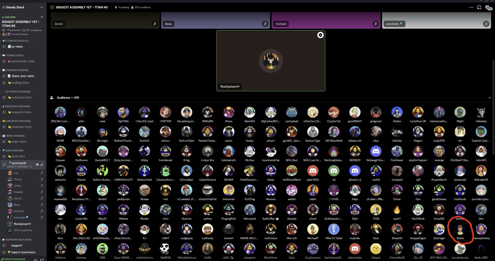Collapse the Audience section chevron
The width and height of the screenshot is (495, 261).
(x=490, y=98)
